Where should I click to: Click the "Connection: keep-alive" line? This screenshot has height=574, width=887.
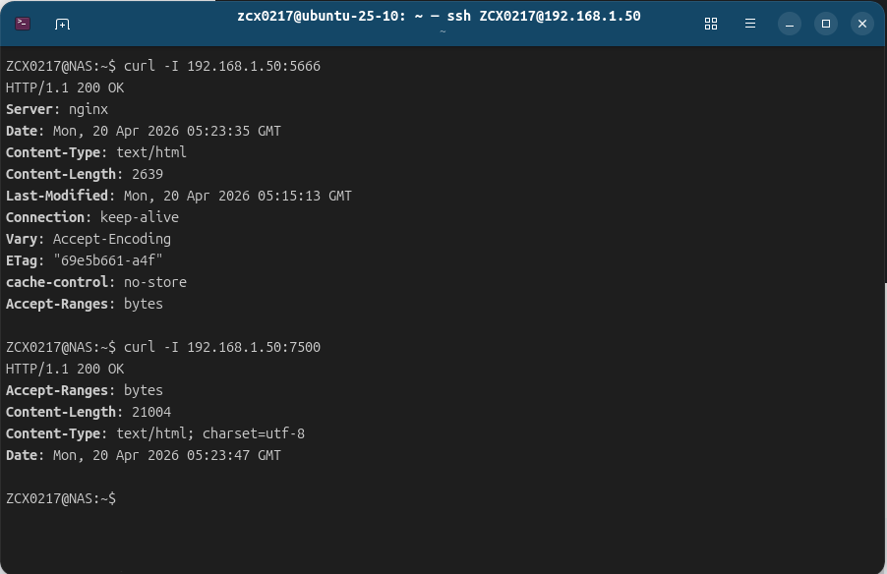click(91, 217)
